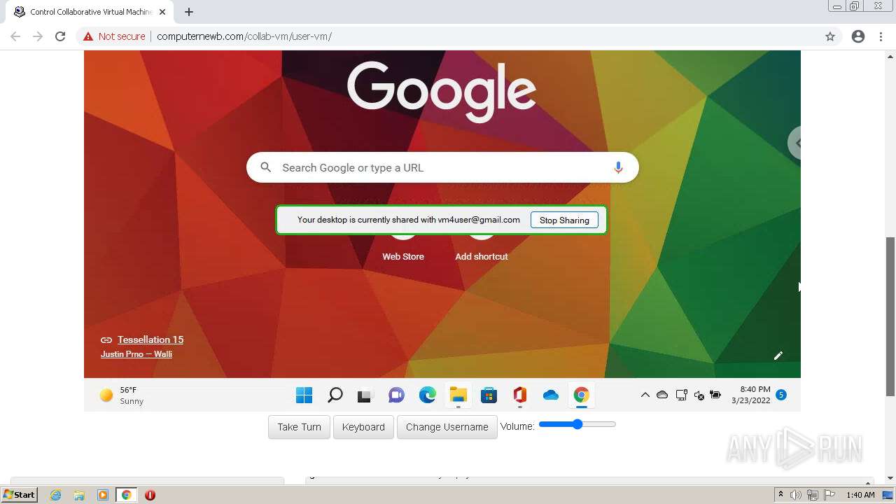Click the battery tray icon in VM
896x504 pixels.
tap(715, 395)
